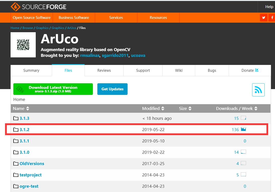
Task: Click the ArUco project avatar image
Action: pyautogui.click(x=23, y=45)
